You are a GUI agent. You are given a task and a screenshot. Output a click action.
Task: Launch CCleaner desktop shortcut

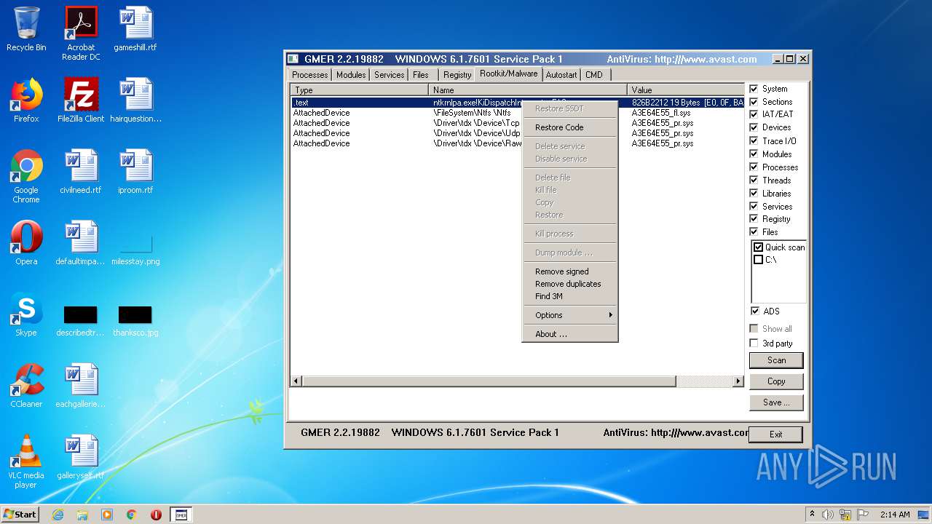pyautogui.click(x=26, y=386)
